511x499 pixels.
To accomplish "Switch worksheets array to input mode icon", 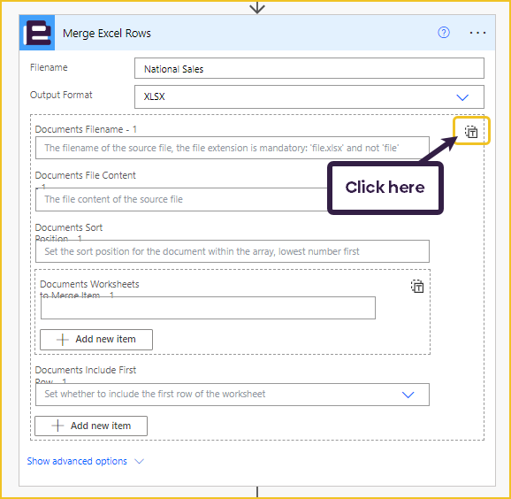I will pos(417,287).
